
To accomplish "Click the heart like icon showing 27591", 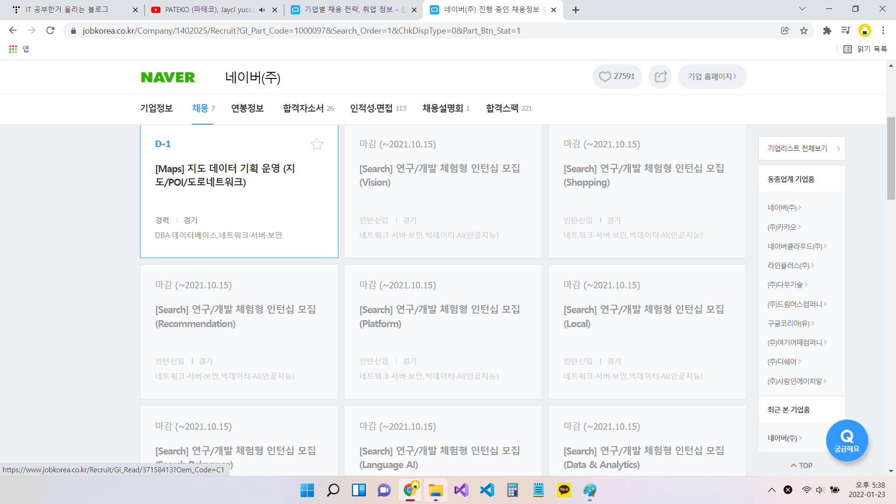I will pos(605,77).
